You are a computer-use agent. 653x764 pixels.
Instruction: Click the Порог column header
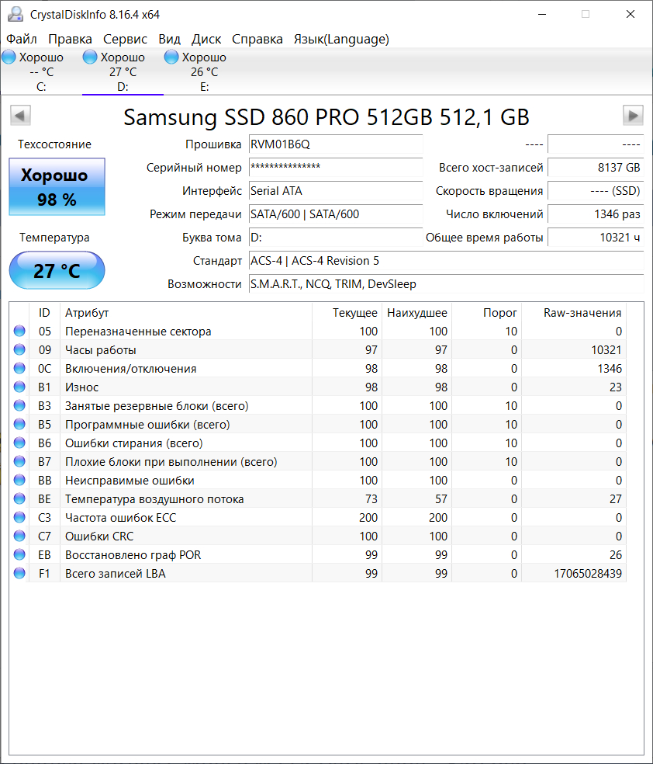(486, 313)
